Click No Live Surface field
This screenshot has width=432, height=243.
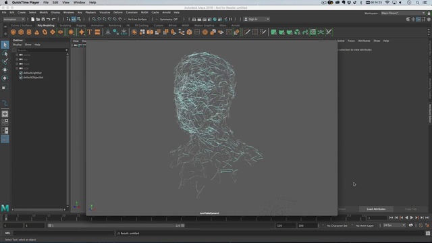click(x=137, y=20)
